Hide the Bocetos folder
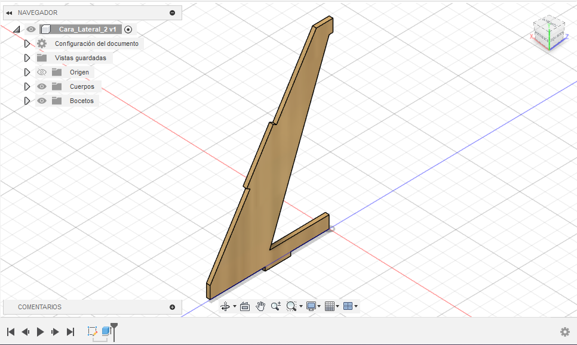The height and width of the screenshot is (345, 577). (42, 101)
